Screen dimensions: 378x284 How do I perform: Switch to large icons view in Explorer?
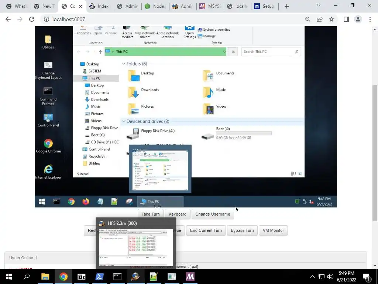pos(300,174)
